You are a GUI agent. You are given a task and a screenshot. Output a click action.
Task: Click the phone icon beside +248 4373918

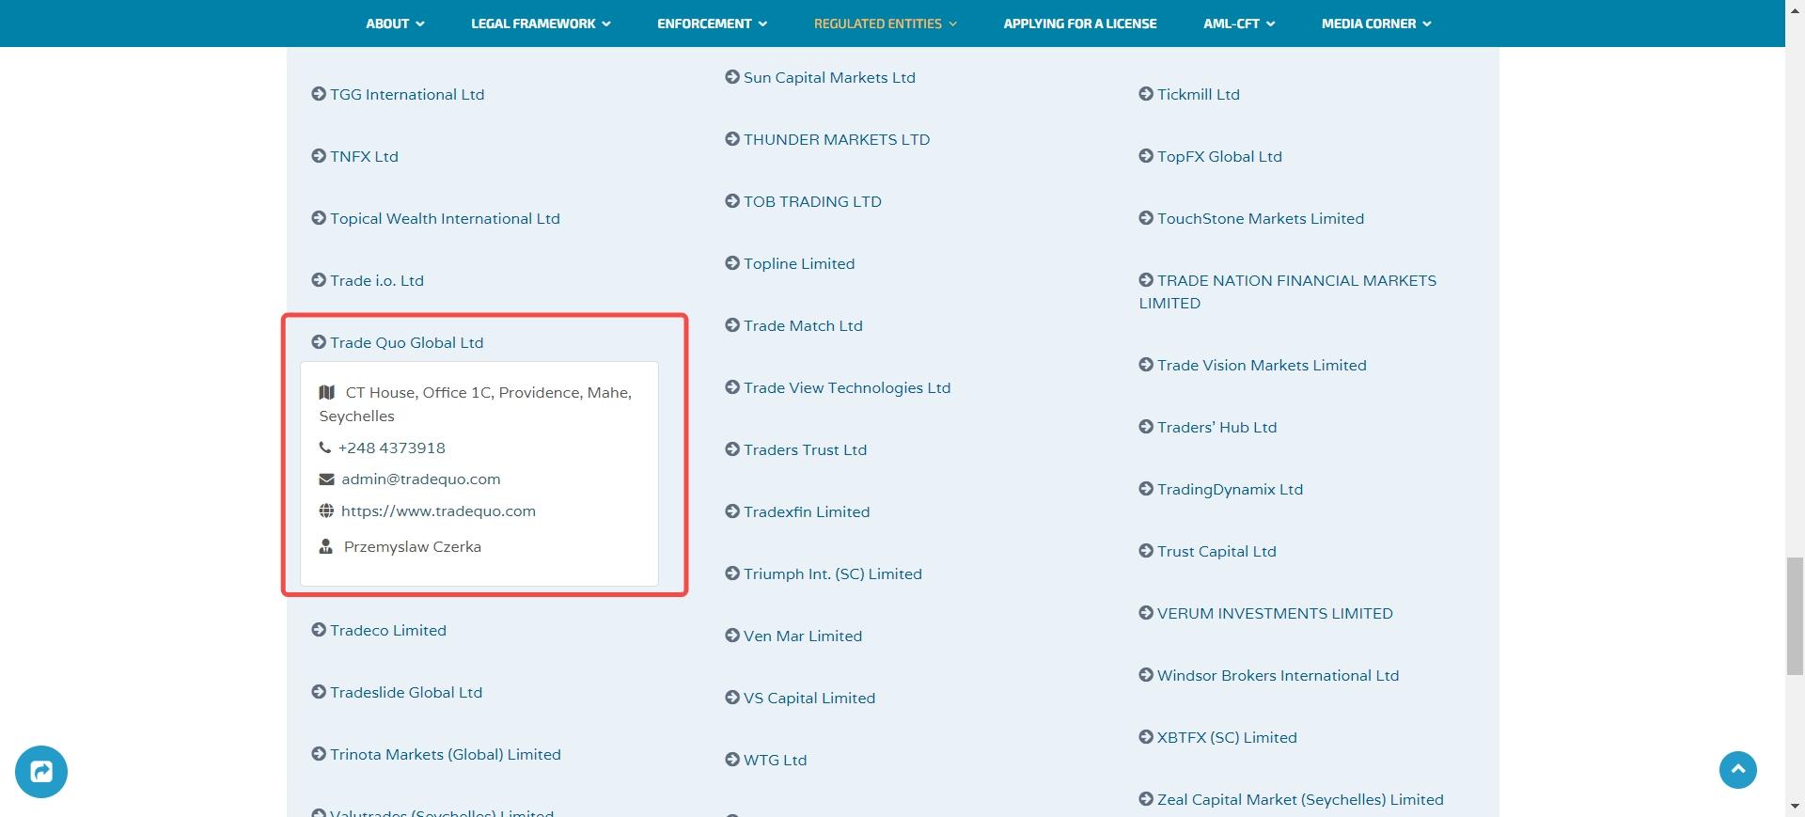point(325,448)
